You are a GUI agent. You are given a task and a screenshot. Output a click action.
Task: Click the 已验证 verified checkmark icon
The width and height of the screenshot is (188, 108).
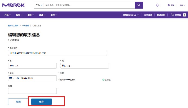coord(103,80)
